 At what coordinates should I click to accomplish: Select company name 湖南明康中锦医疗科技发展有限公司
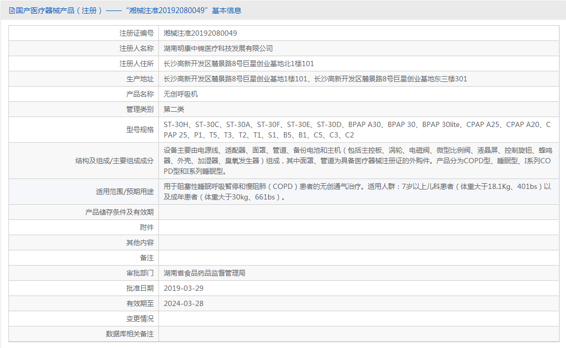(x=218, y=48)
